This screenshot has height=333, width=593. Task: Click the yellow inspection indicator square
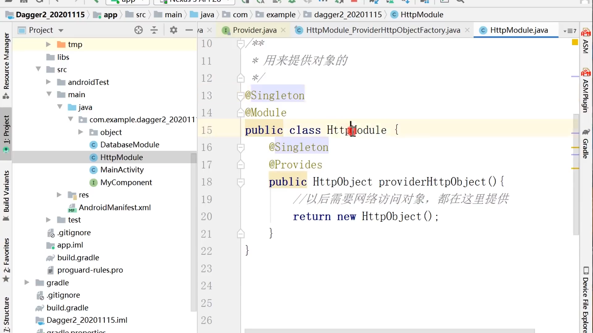(x=575, y=42)
